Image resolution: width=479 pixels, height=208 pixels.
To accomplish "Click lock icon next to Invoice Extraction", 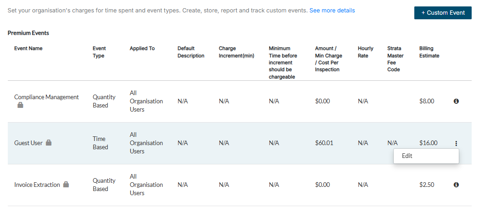I will click(x=66, y=185).
